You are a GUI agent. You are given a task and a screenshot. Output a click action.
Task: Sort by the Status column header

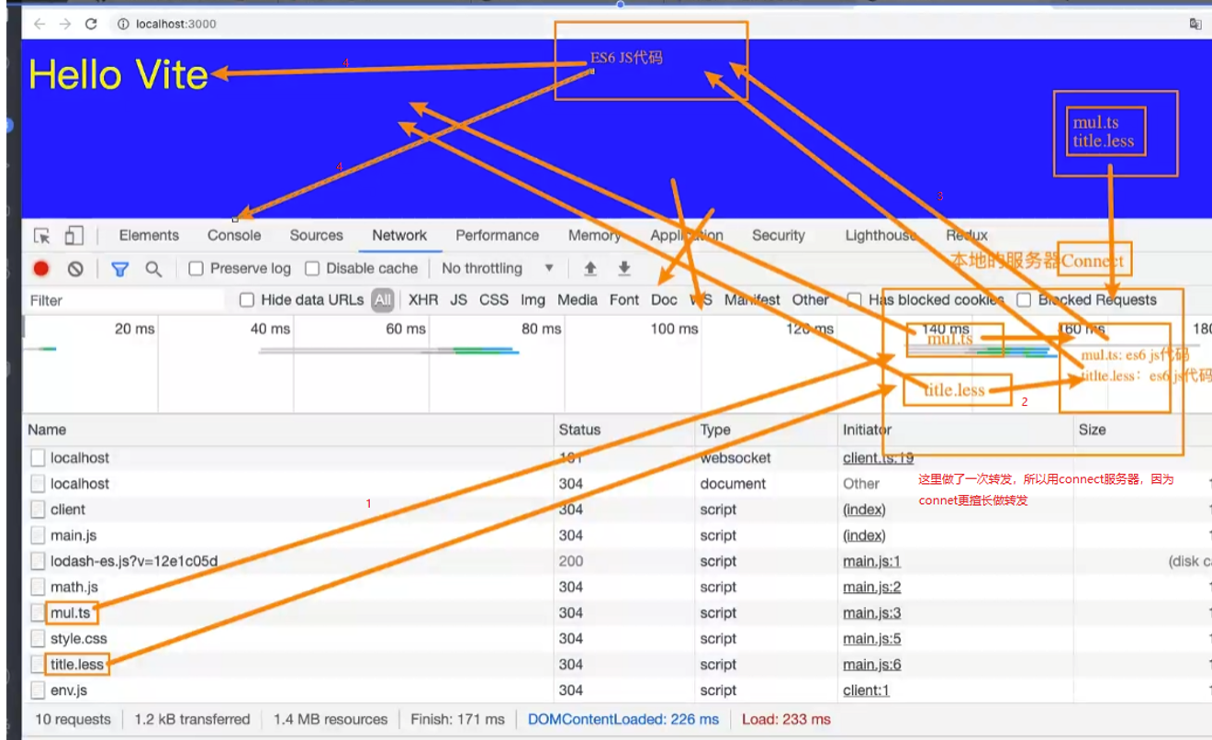click(x=624, y=430)
